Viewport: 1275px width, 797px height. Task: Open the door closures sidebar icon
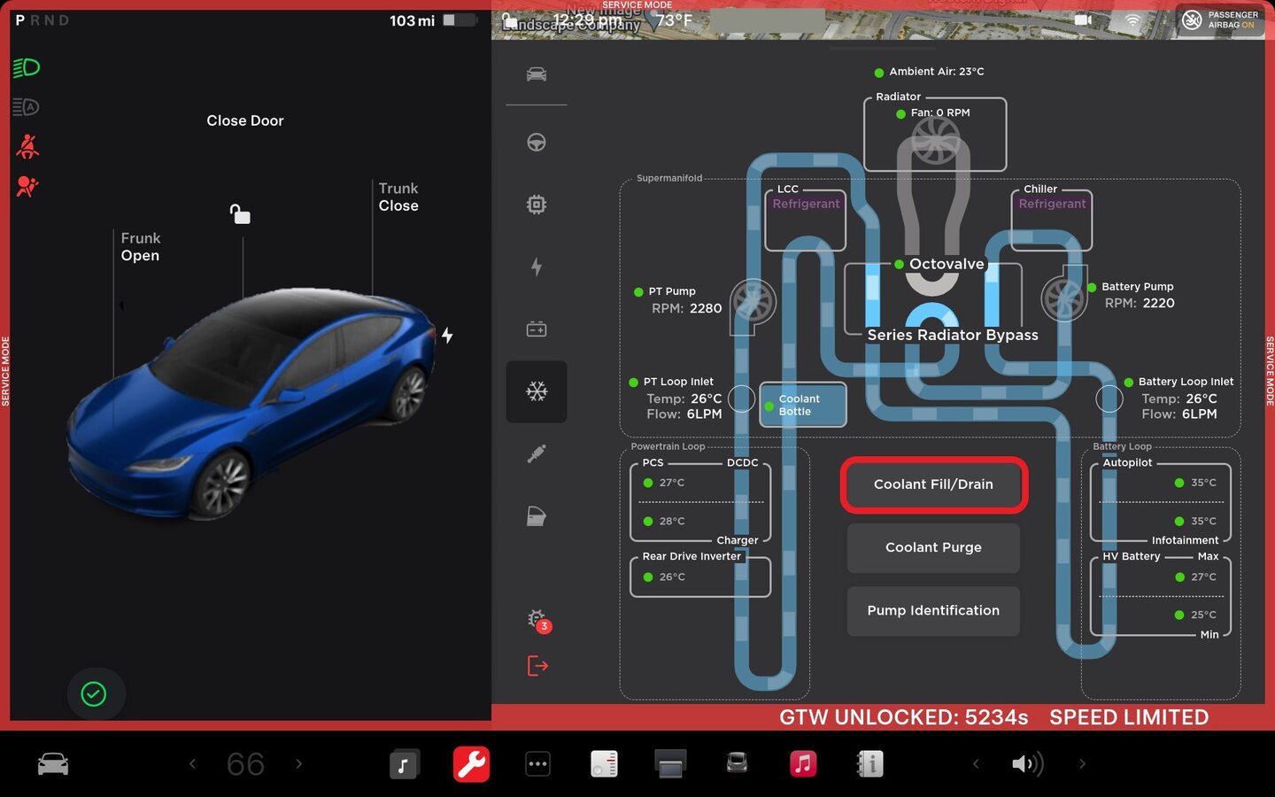point(537,516)
